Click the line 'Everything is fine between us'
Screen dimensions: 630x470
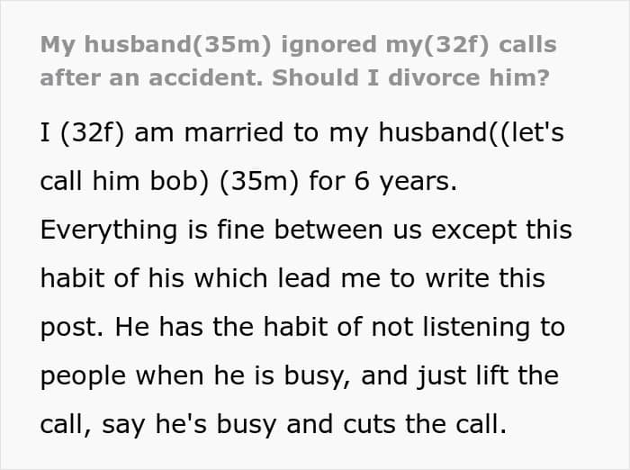[231, 230]
